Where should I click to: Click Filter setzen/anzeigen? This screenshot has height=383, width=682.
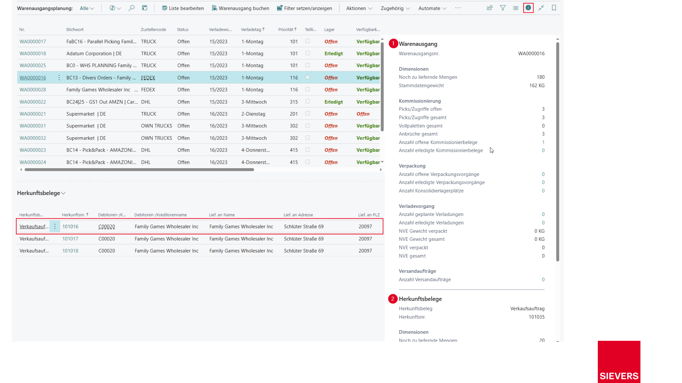tap(304, 8)
